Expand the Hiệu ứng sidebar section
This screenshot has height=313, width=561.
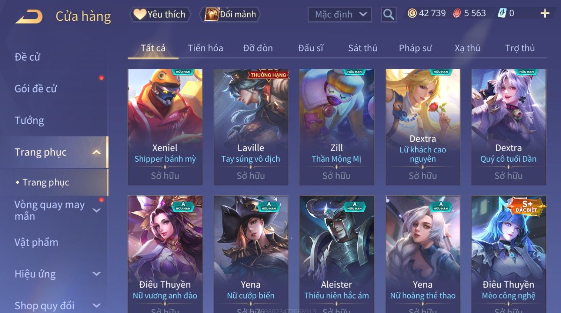(96, 274)
